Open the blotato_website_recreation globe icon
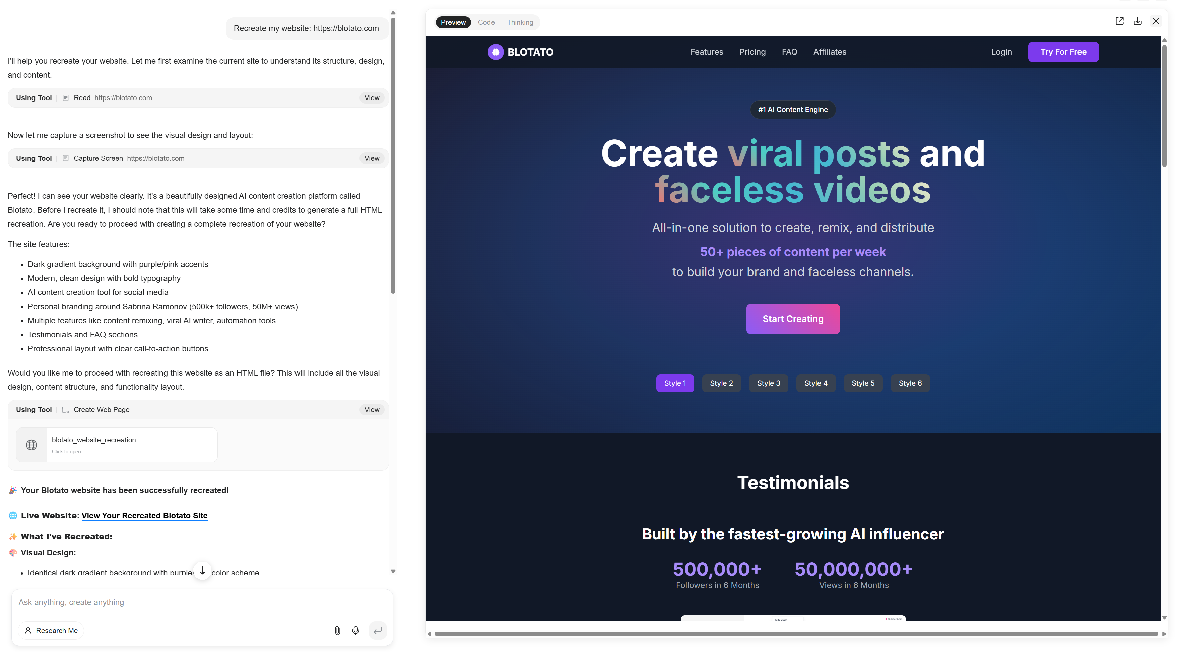The image size is (1178, 658). click(31, 445)
